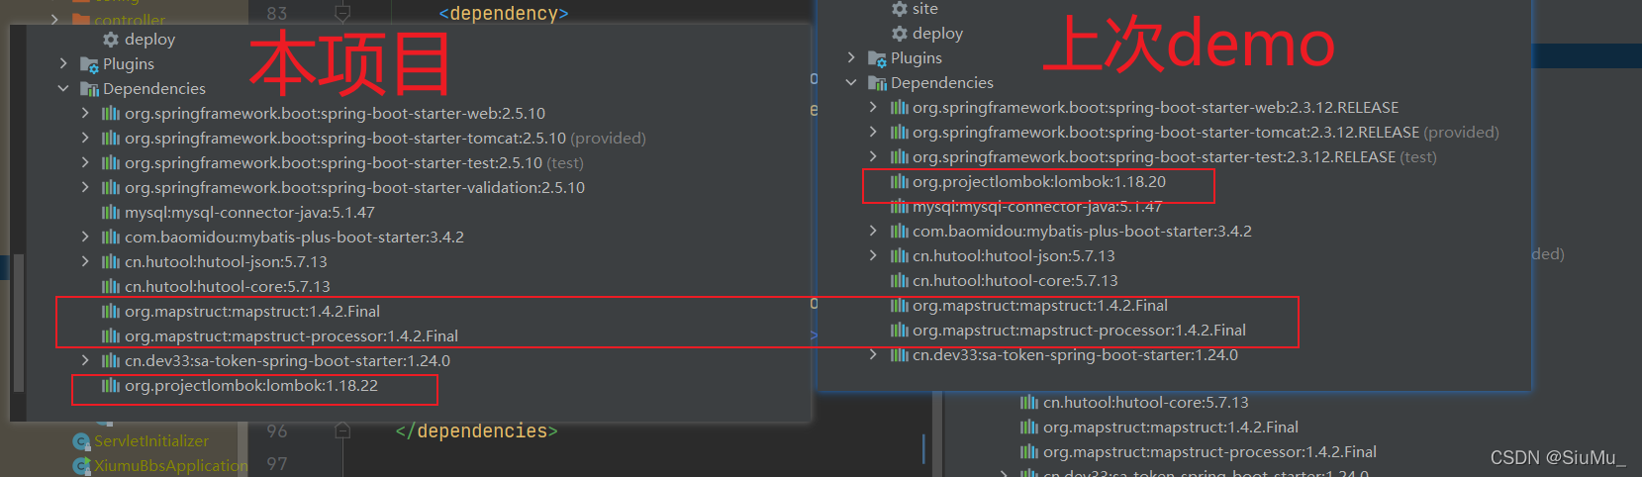The width and height of the screenshot is (1642, 477).
Task: Select spring-boot-starter-test:2.5.10 (test) row text
Action: (354, 163)
